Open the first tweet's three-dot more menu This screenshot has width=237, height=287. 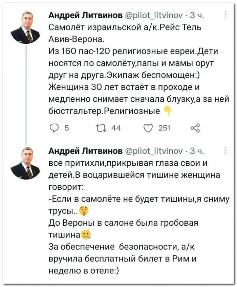pos(226,15)
